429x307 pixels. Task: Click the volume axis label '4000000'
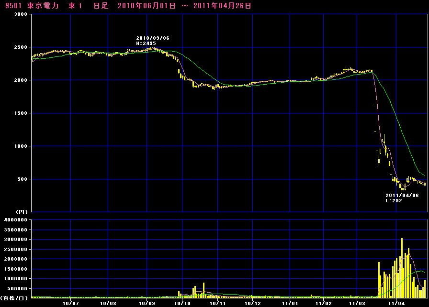(x=16, y=220)
